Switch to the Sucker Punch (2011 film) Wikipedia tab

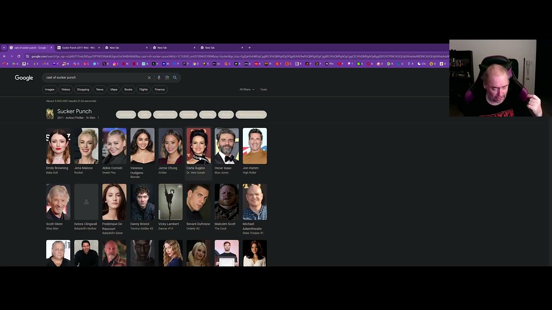click(78, 48)
